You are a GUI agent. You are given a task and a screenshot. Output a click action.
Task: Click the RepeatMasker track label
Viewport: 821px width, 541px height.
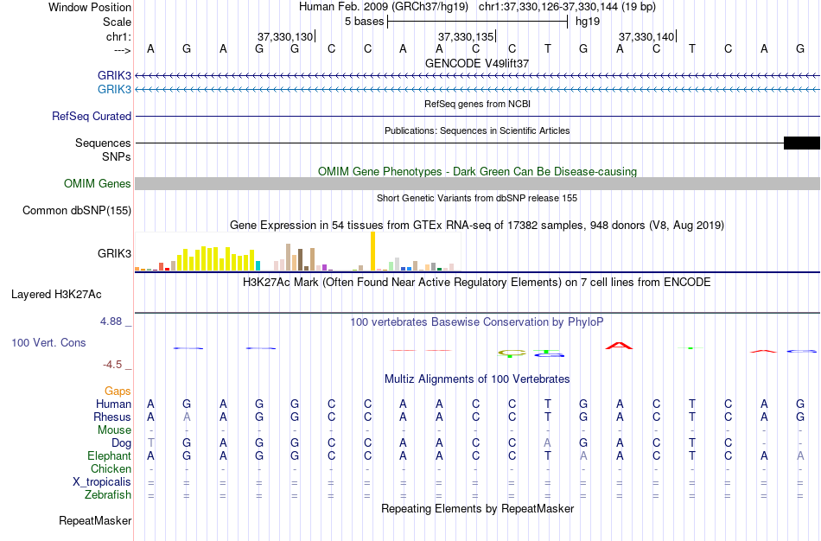[x=95, y=520]
